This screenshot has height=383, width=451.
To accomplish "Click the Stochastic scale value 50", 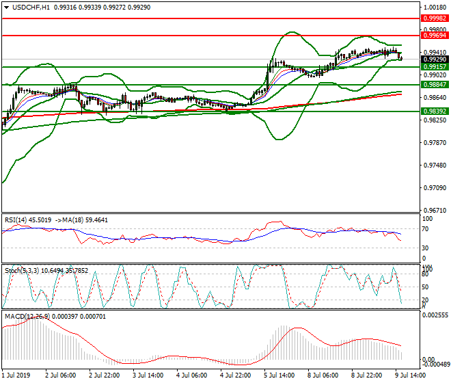I will click(426, 287).
